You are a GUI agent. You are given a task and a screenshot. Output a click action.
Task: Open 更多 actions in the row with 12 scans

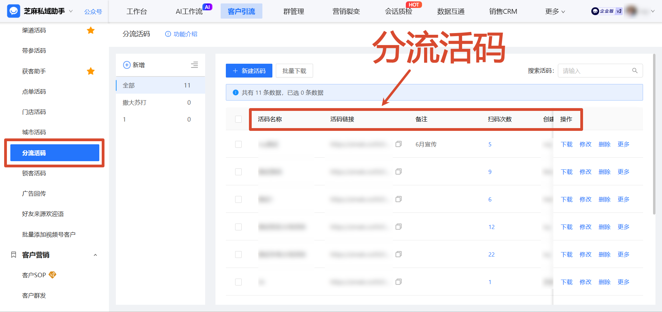click(x=623, y=227)
